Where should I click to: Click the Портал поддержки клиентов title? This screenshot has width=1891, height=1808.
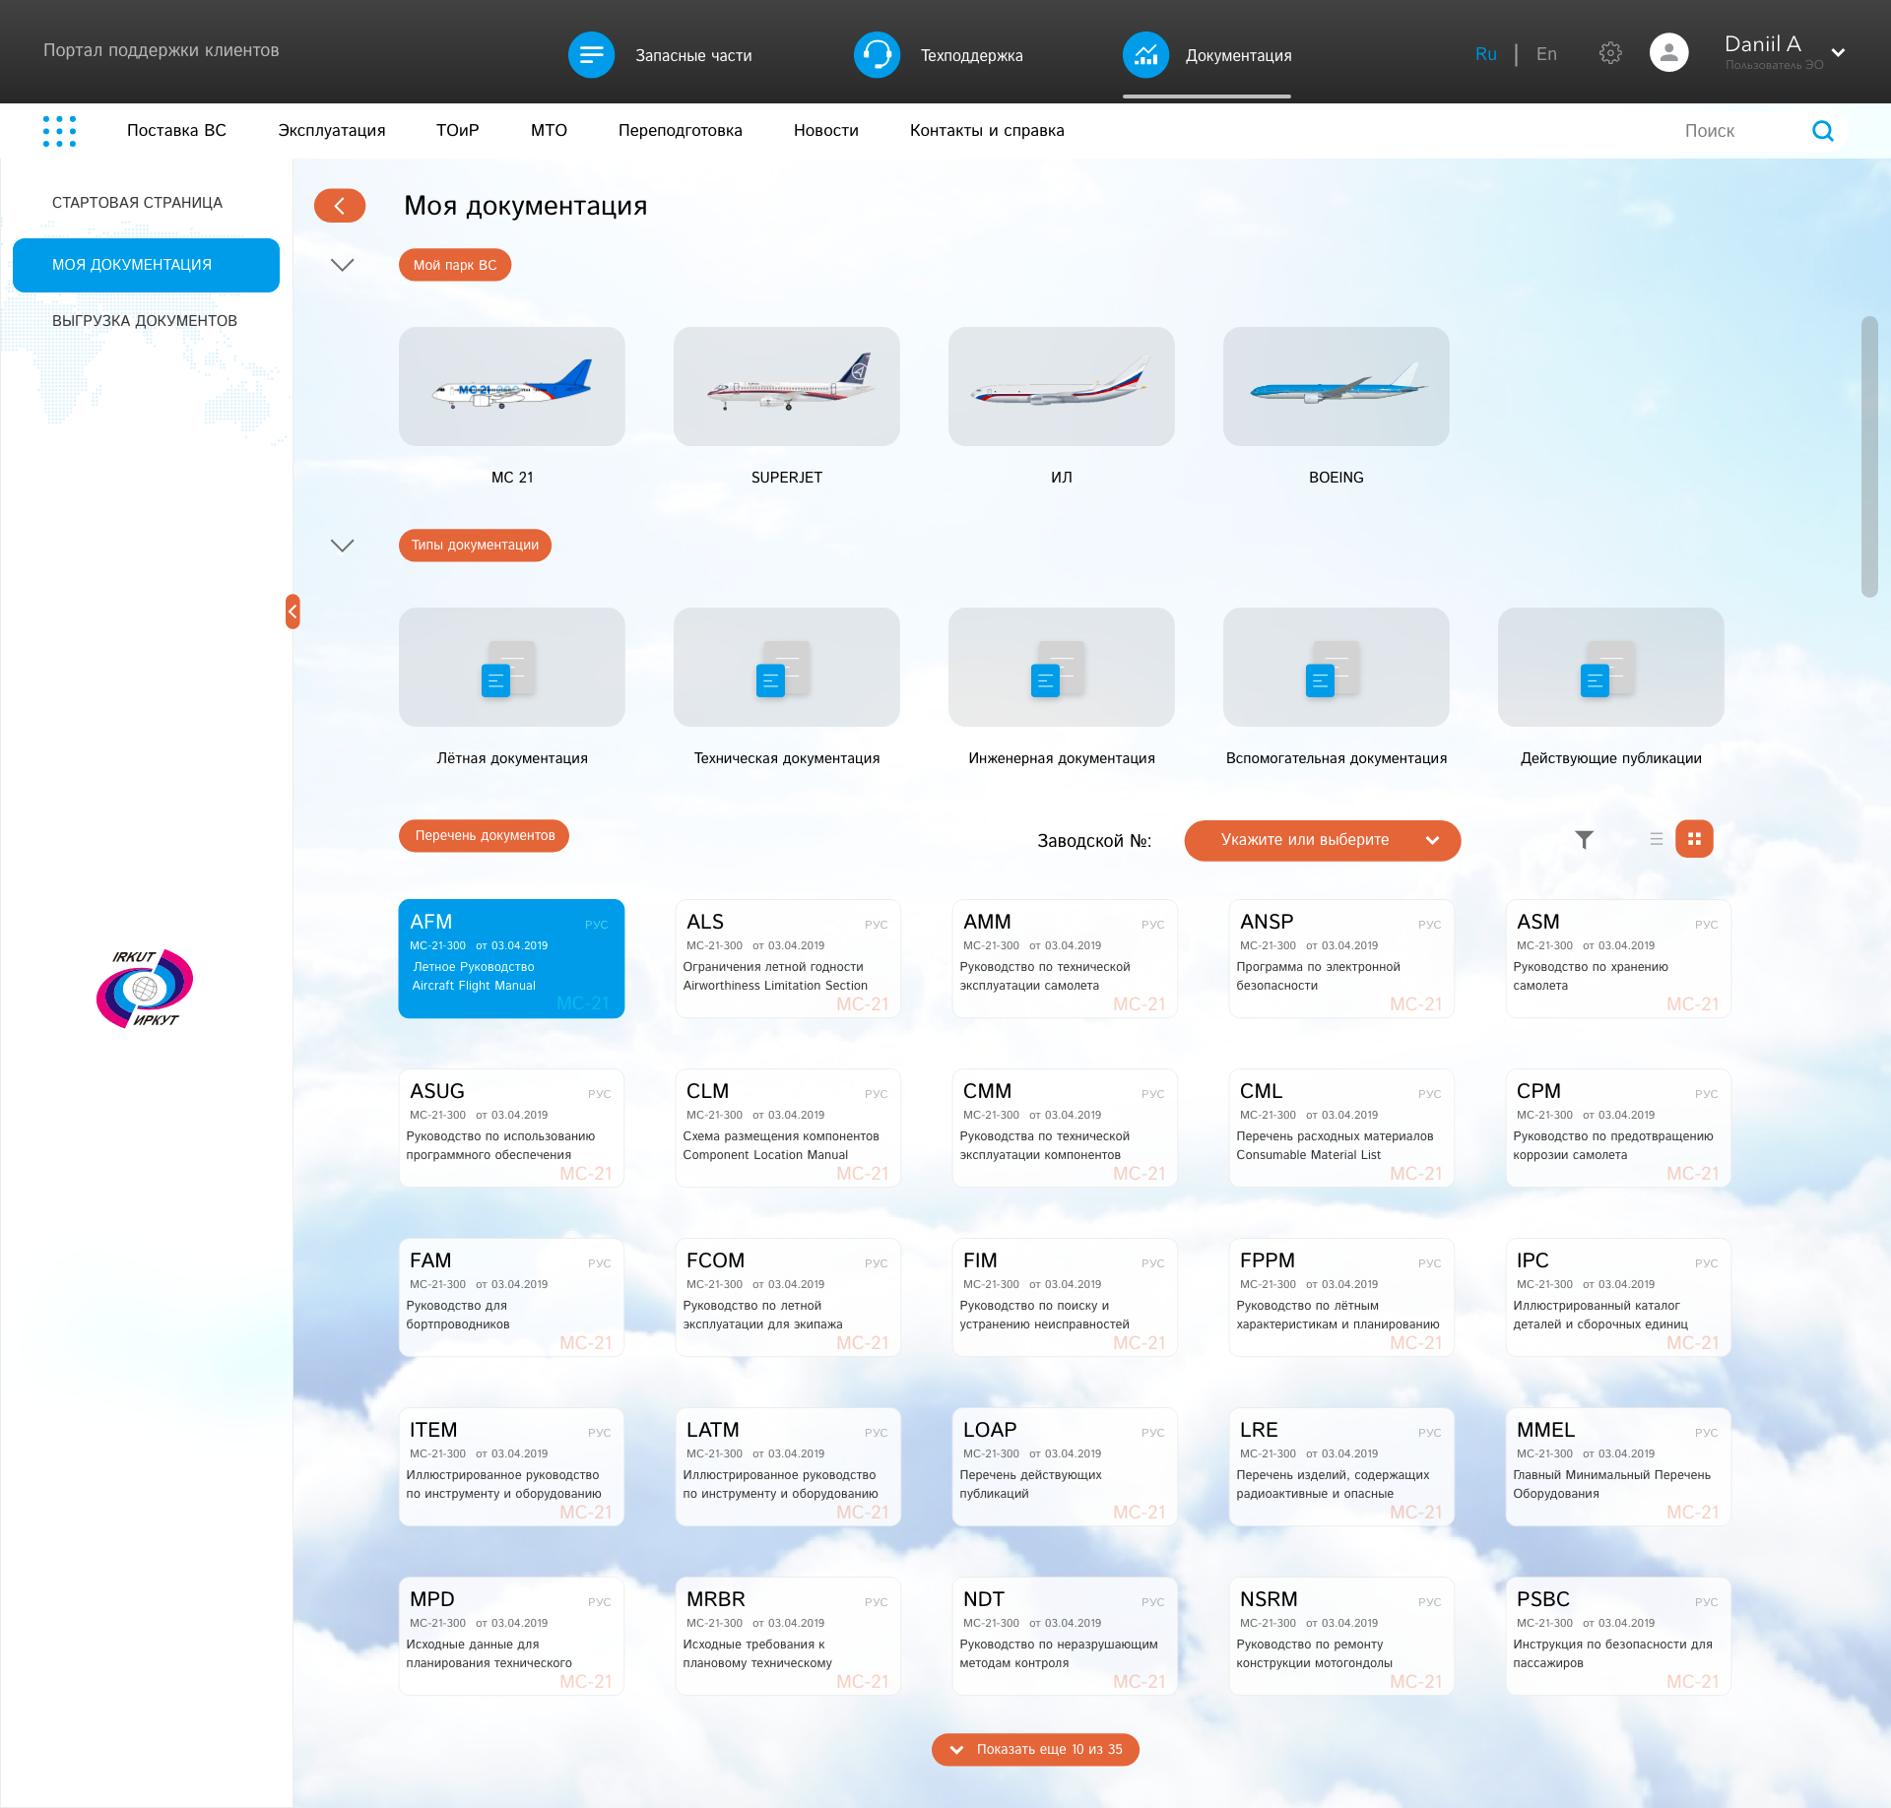point(162,50)
